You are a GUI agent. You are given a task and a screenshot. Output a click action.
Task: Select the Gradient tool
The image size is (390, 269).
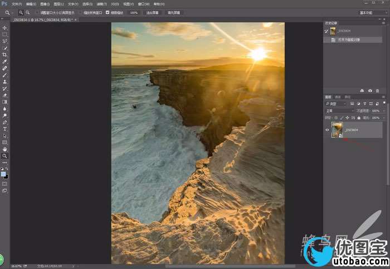(4, 102)
